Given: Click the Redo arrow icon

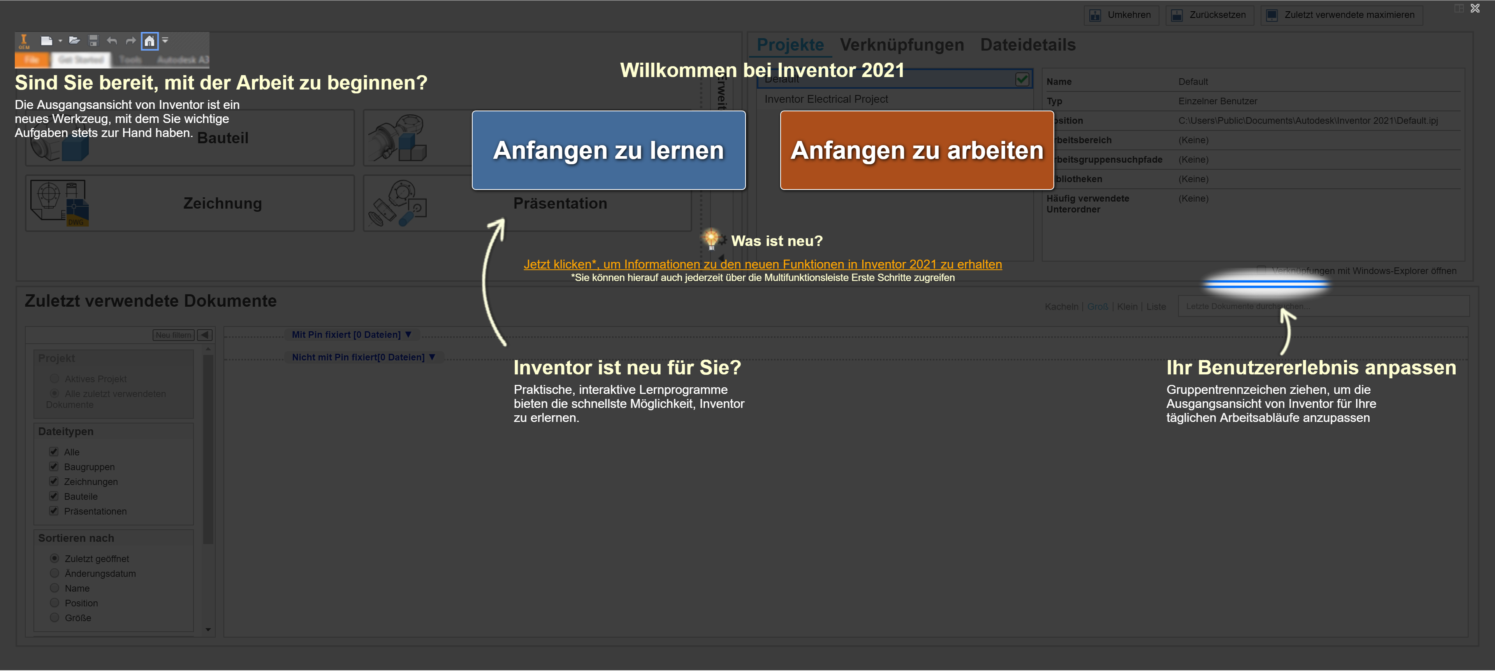Looking at the screenshot, I should [x=131, y=40].
